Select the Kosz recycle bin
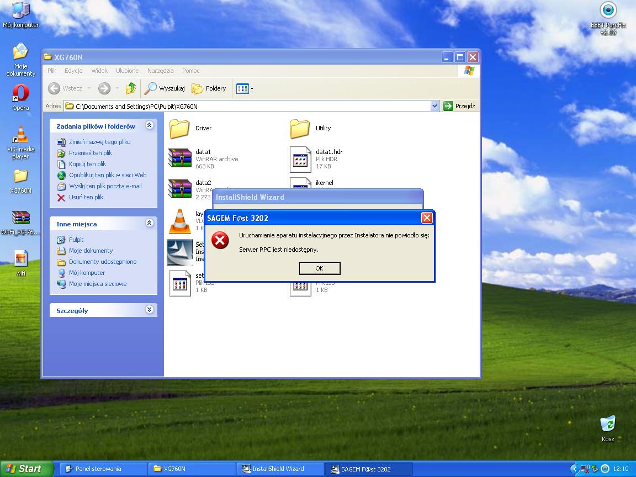The height and width of the screenshot is (477, 636). (x=608, y=428)
